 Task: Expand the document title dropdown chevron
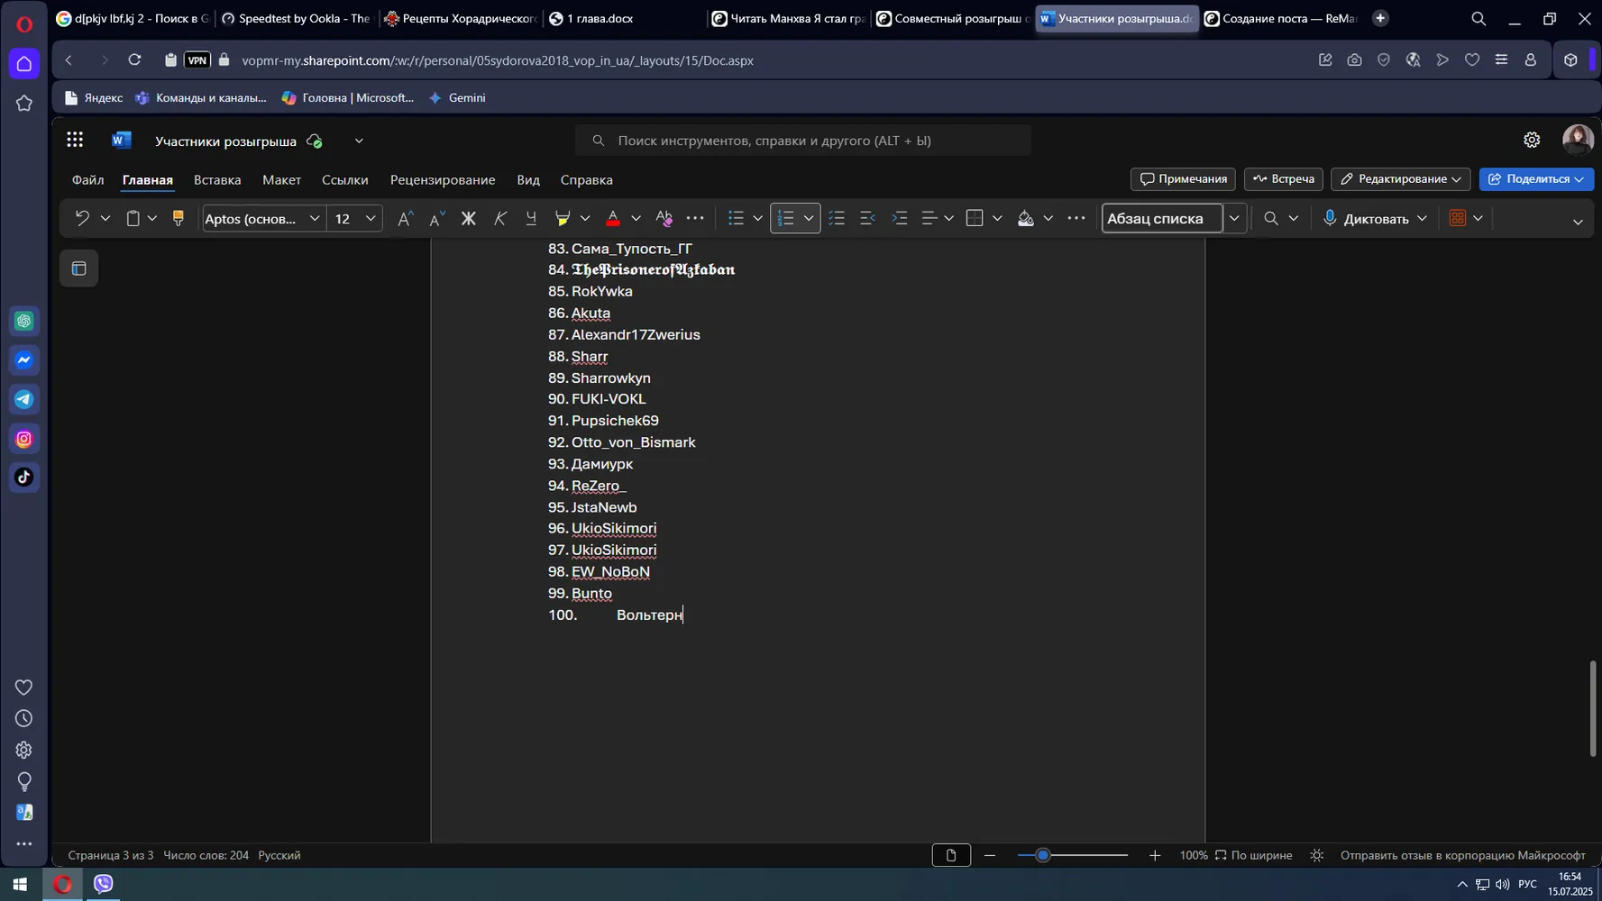[x=359, y=141]
